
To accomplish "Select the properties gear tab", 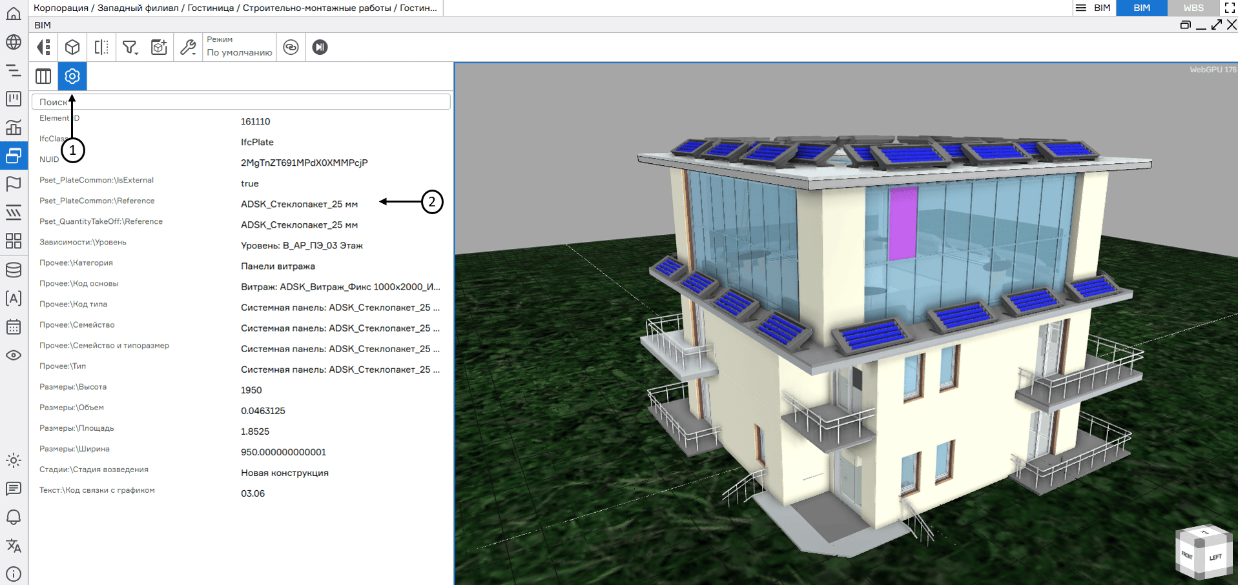I will pos(72,76).
